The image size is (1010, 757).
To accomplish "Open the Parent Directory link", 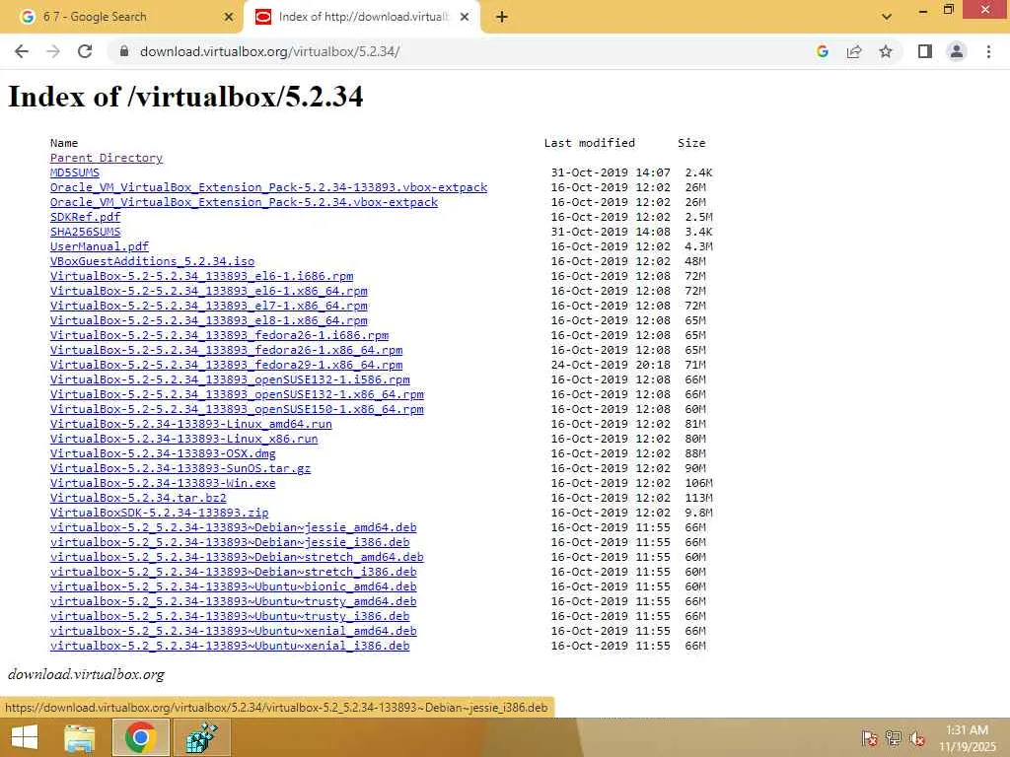I will click(107, 158).
